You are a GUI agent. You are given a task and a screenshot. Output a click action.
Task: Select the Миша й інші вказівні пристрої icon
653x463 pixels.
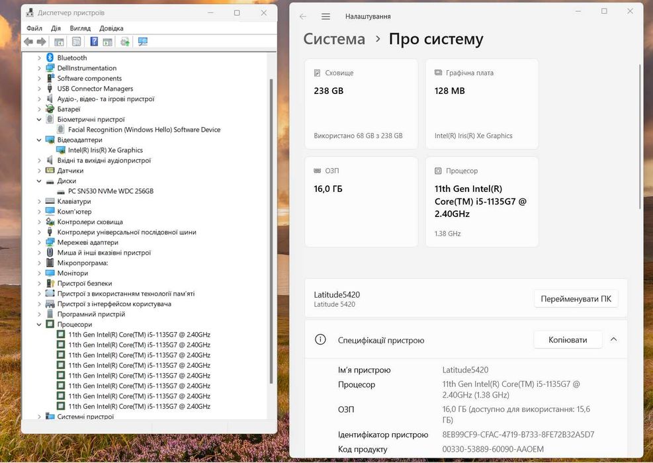pos(50,252)
